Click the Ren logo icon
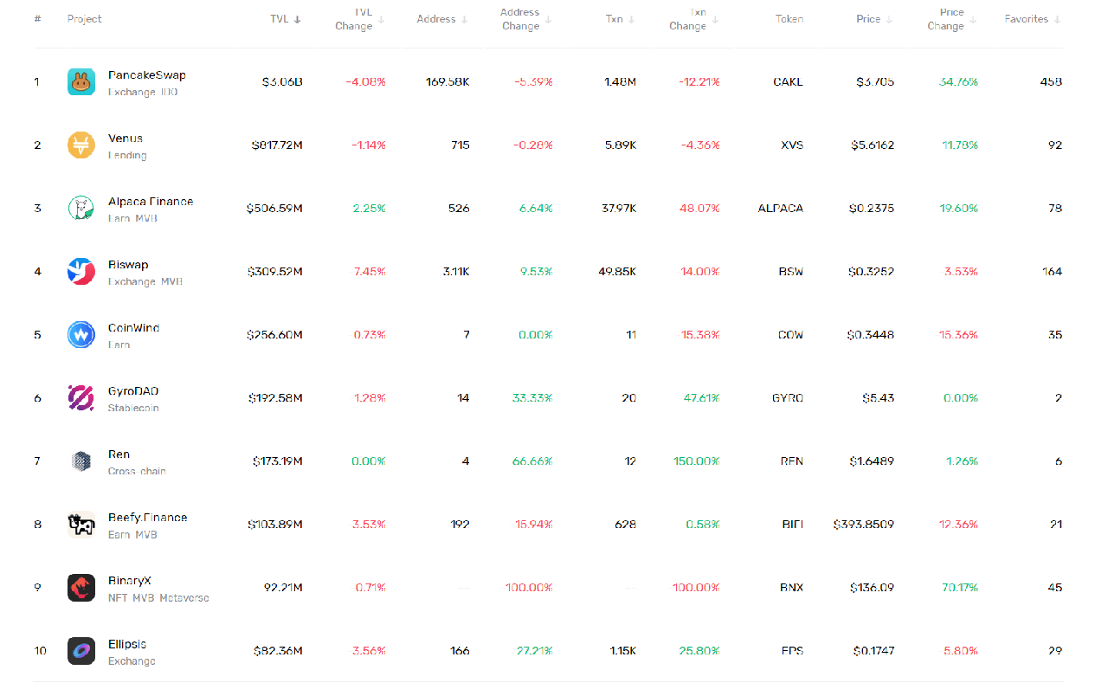The width and height of the screenshot is (1108, 683). point(81,461)
